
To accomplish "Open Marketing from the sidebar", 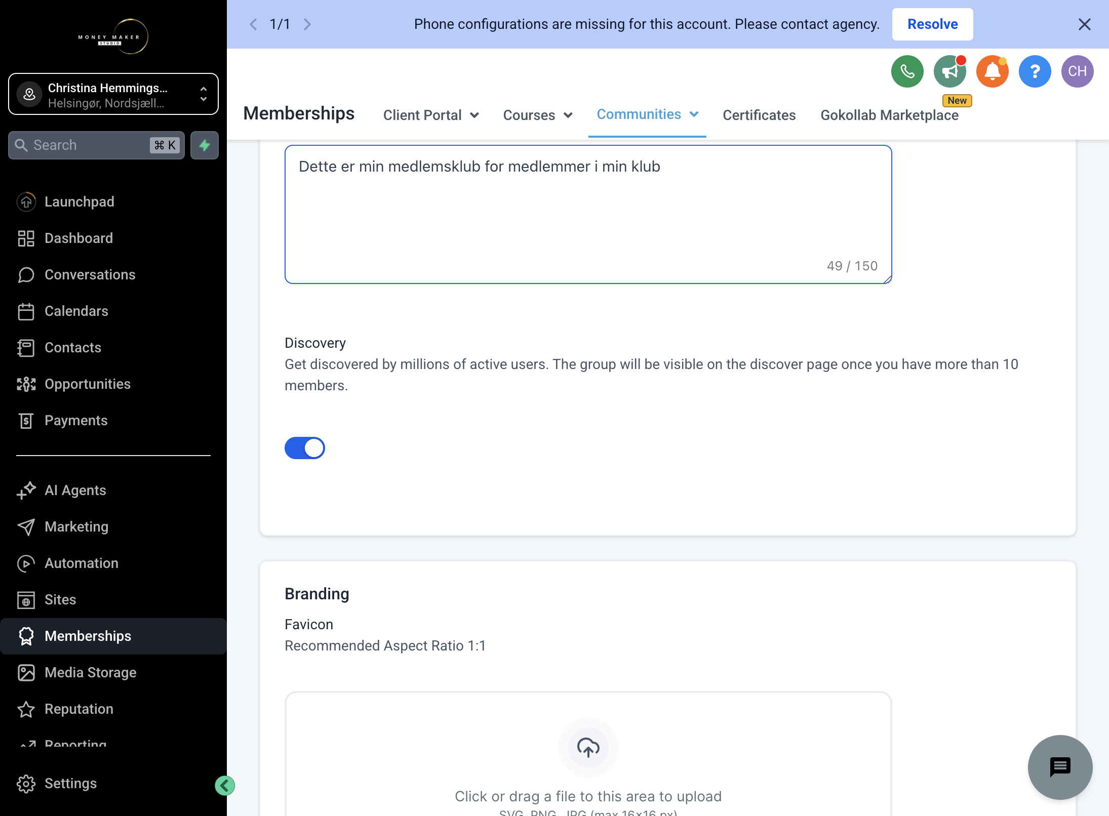I will coord(113,526).
